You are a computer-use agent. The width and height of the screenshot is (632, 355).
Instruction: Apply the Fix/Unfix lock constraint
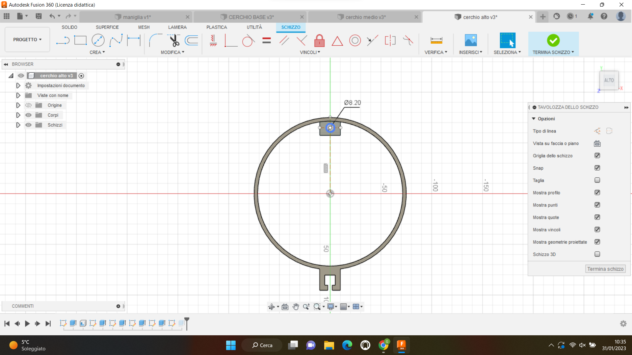point(319,40)
